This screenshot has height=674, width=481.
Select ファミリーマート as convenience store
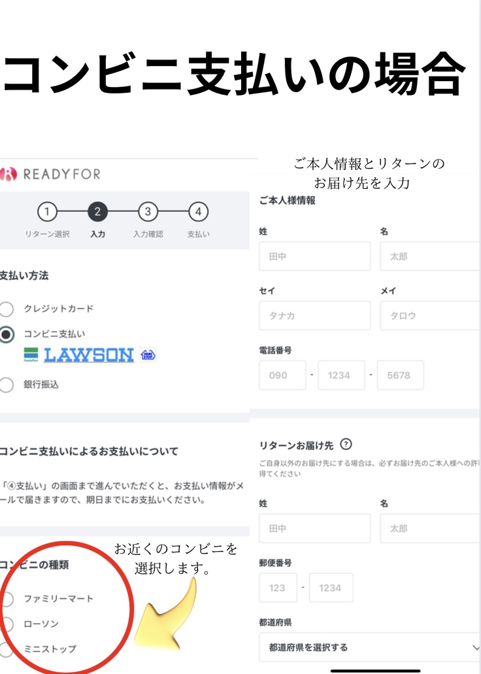[7, 599]
